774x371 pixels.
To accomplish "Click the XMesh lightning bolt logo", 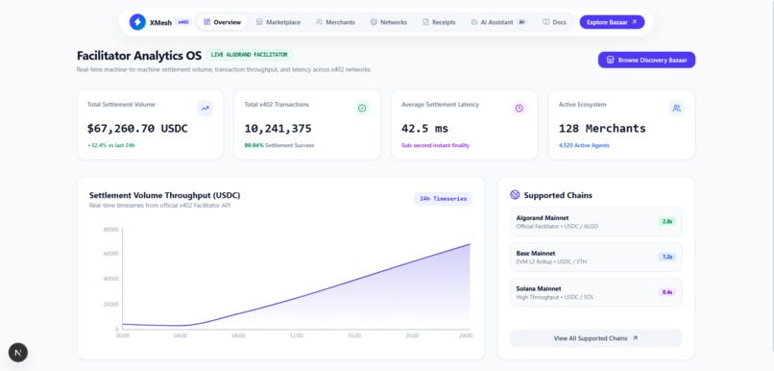I will click(x=137, y=22).
